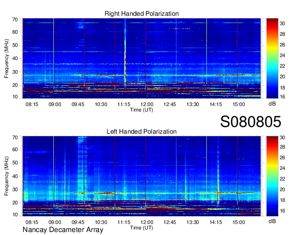
Task: Click the "40" frequency tick on Left Handed plot
Action: coord(15,176)
